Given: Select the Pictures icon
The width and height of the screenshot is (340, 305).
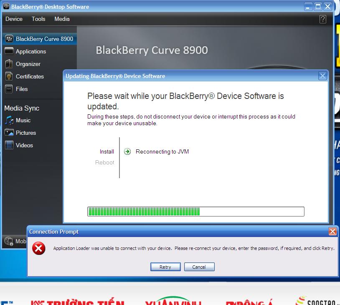Looking at the screenshot, I should pos(9,133).
